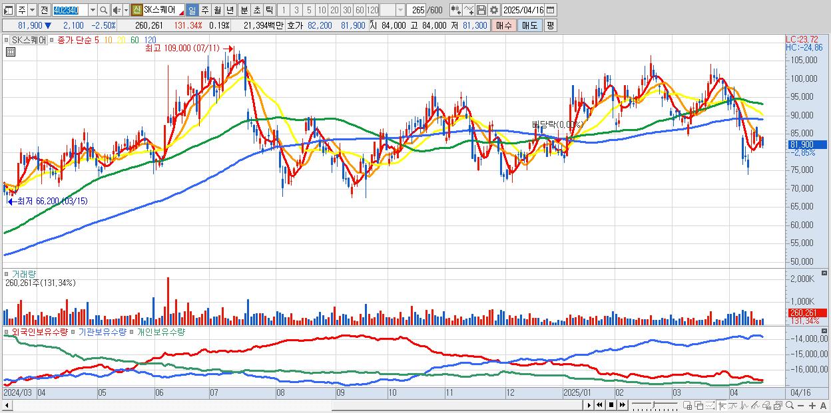Click the SK스퀘어 stock name box

163,10
